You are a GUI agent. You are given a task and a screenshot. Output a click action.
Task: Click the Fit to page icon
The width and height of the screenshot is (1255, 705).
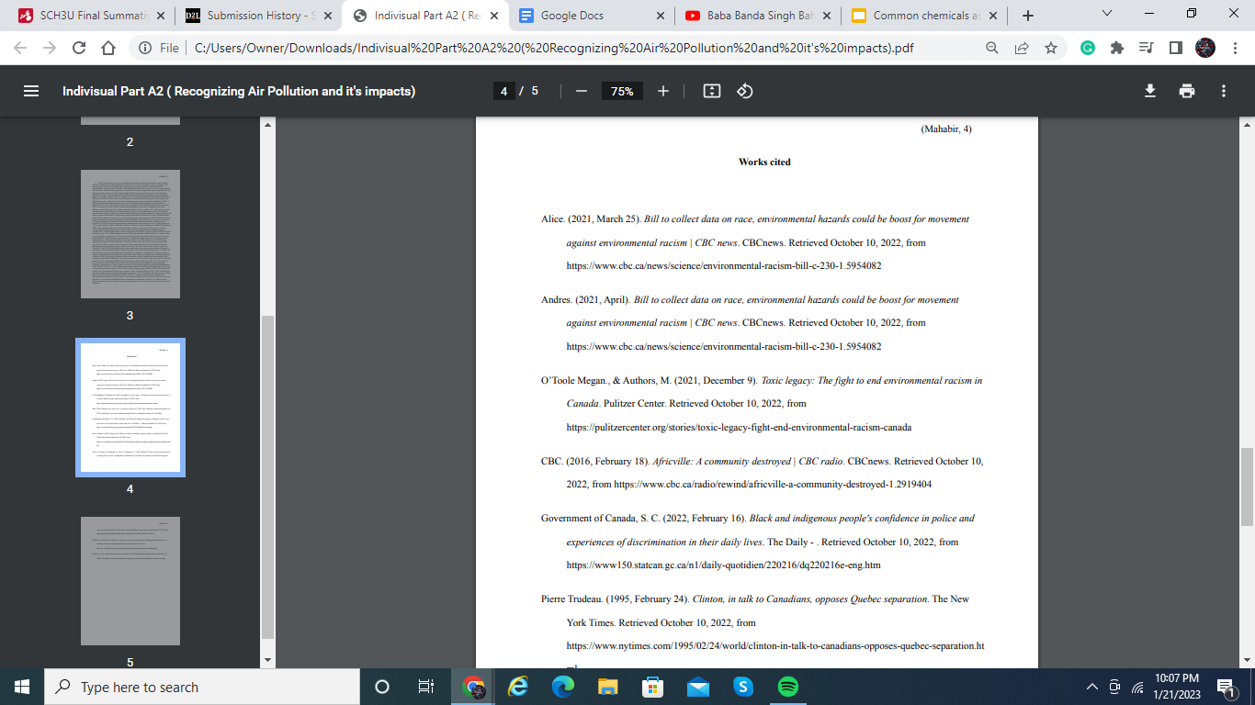click(711, 91)
